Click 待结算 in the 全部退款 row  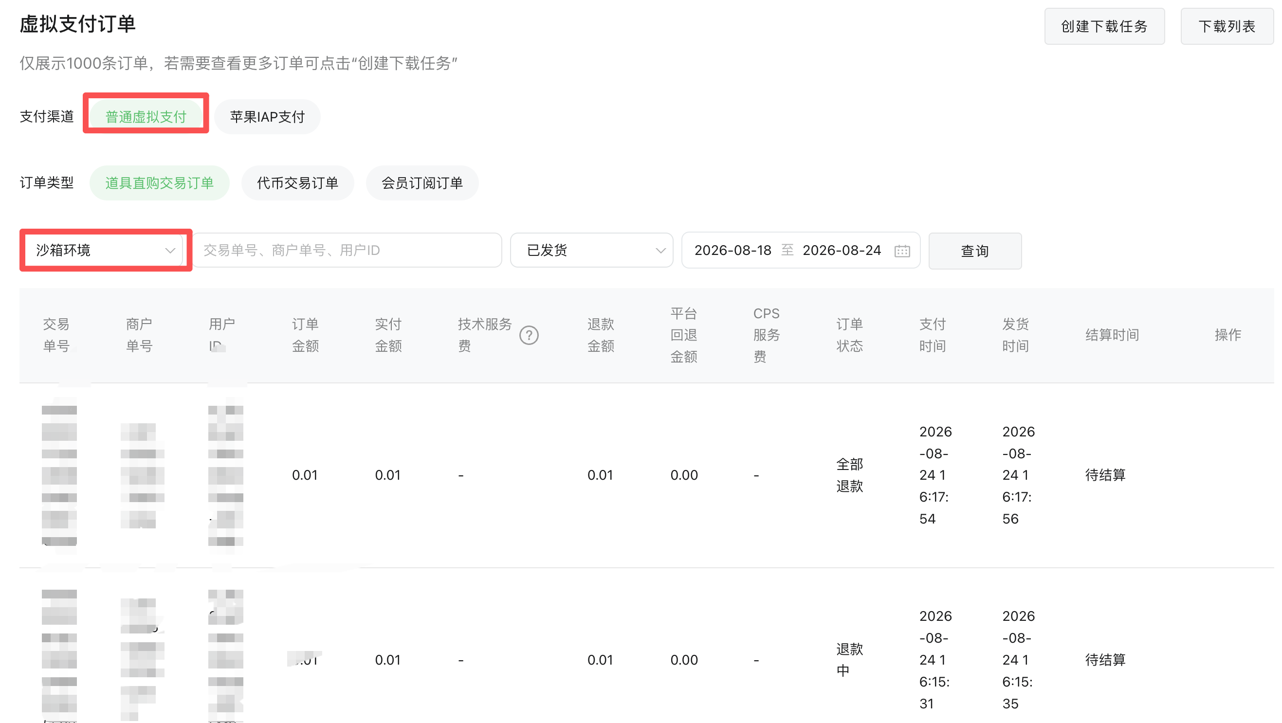click(1105, 475)
